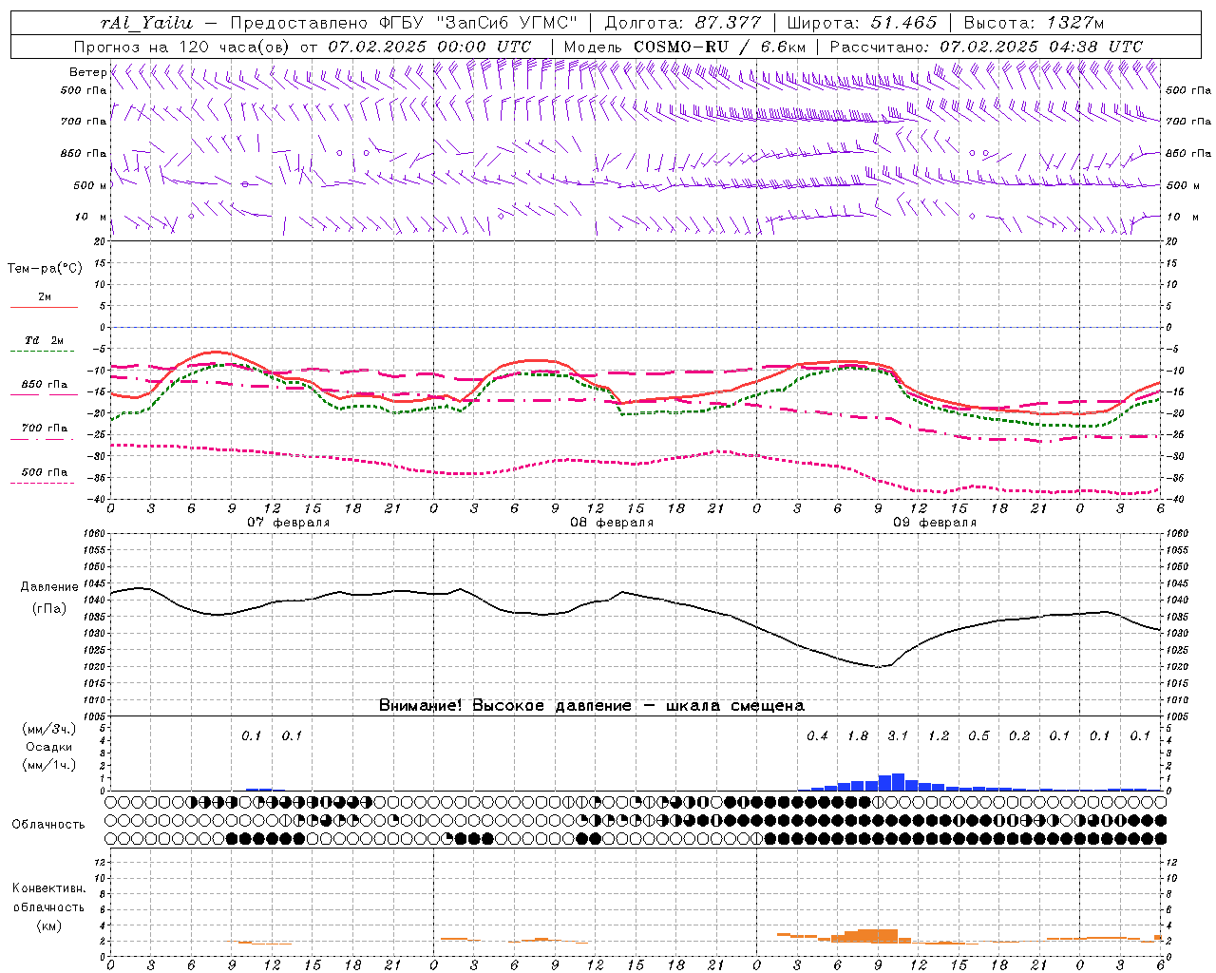The width and height of the screenshot is (1216, 973).
Task: Click the Осадки precipitation label
Action: click(48, 747)
